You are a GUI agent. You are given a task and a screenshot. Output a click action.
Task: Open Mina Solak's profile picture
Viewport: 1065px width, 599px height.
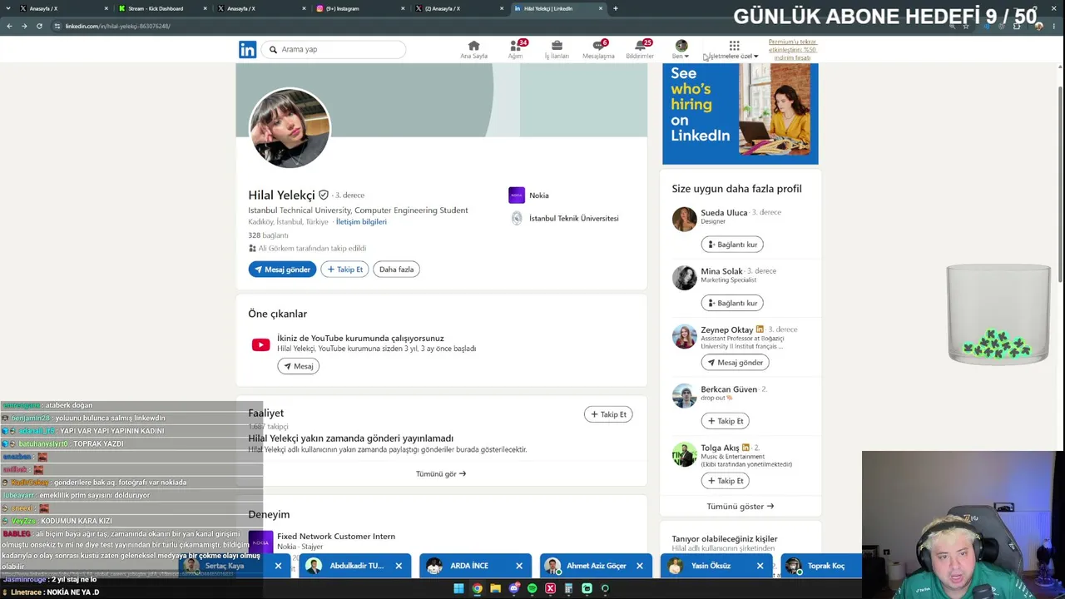[x=684, y=278]
